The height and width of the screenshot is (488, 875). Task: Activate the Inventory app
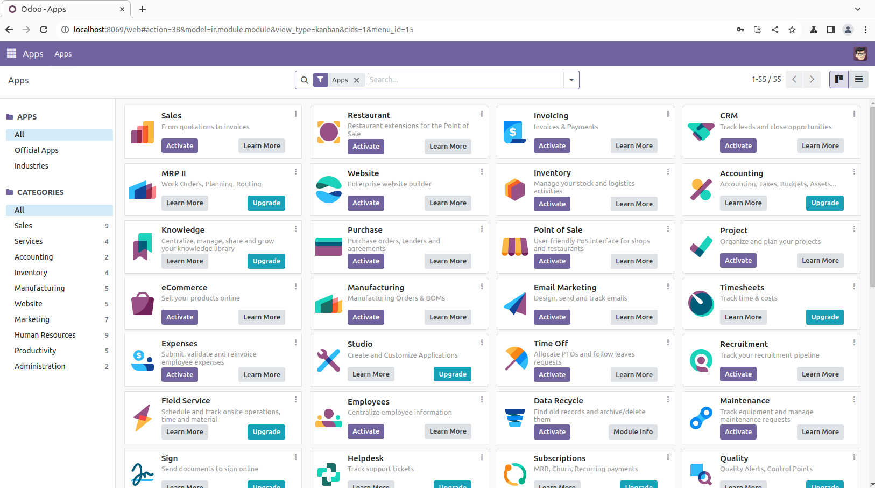(x=552, y=204)
